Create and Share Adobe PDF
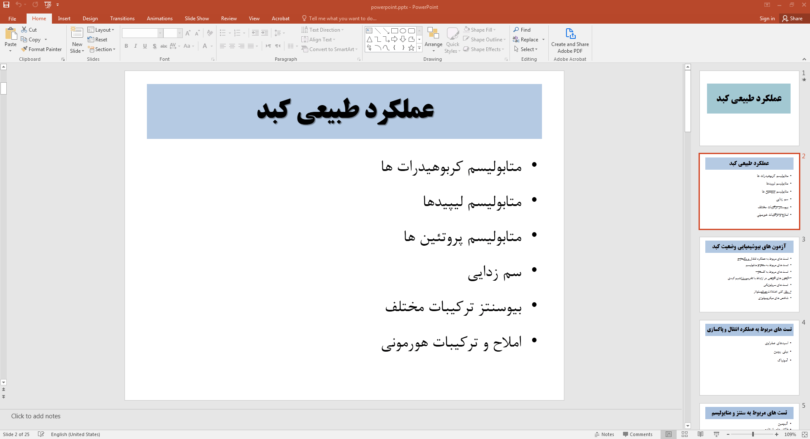Viewport: 810px width, 439px height. (570, 41)
